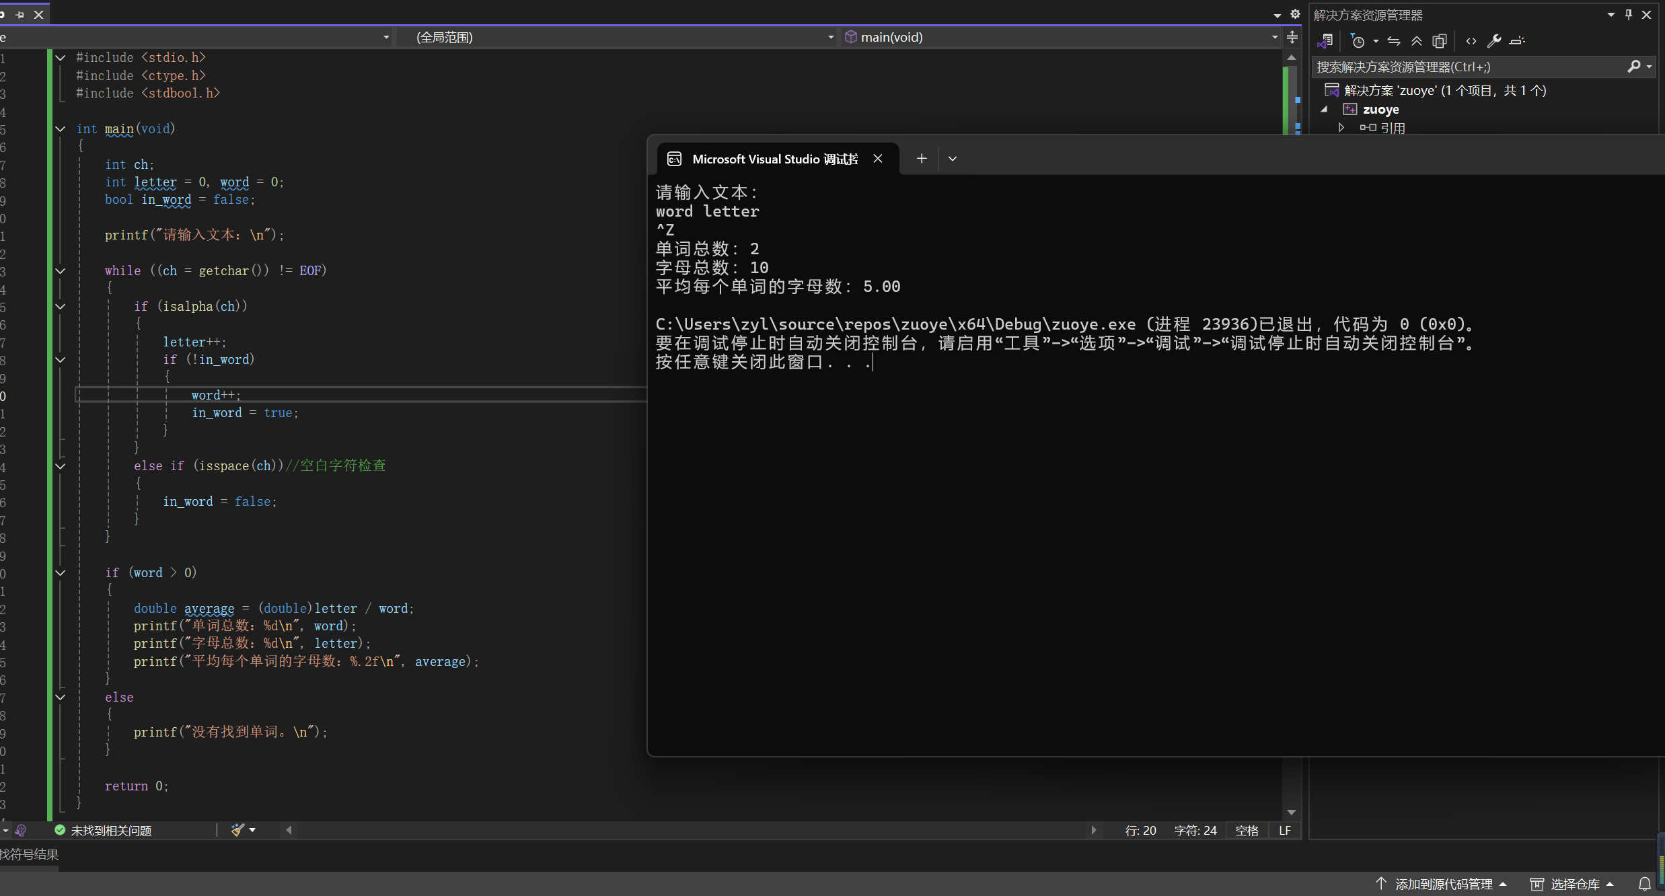
Task: Click the view code angle brackets icon
Action: click(x=1471, y=41)
